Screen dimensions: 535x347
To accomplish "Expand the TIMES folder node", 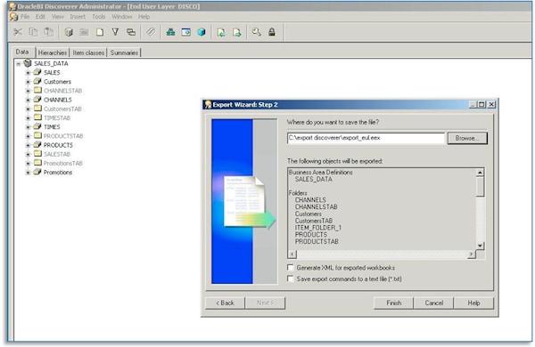I will [x=29, y=127].
